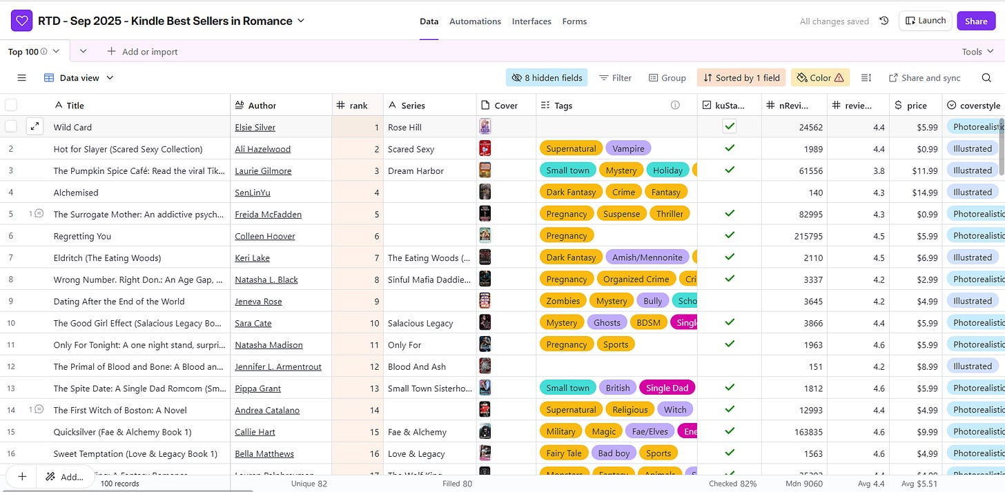
Task: Open comment on First Witch of Boston row
Action: (36, 410)
